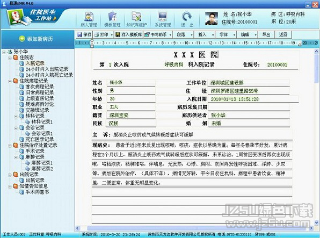The height and width of the screenshot is (238, 320).
Task: Click the 病历采集日期 empty field
Action: coord(249,107)
